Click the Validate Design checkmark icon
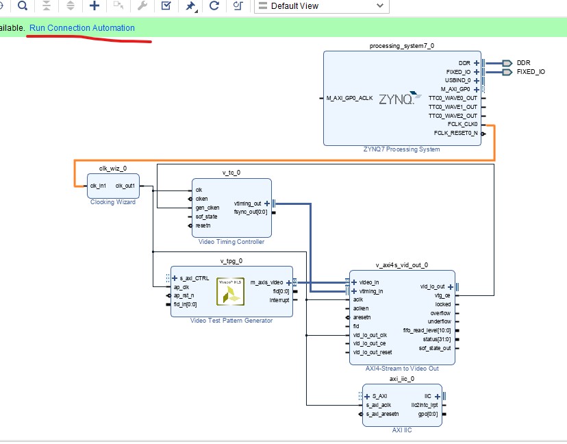Image resolution: width=567 pixels, height=444 pixels. [166, 6]
